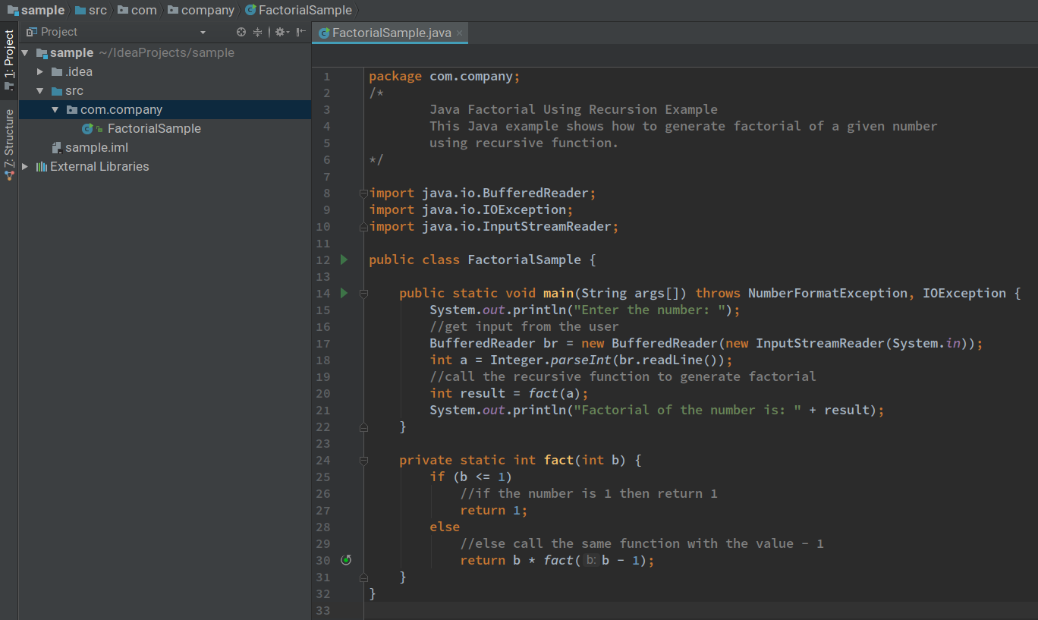Select the .idea folder row
Image resolution: width=1038 pixels, height=620 pixels.
[x=165, y=71]
